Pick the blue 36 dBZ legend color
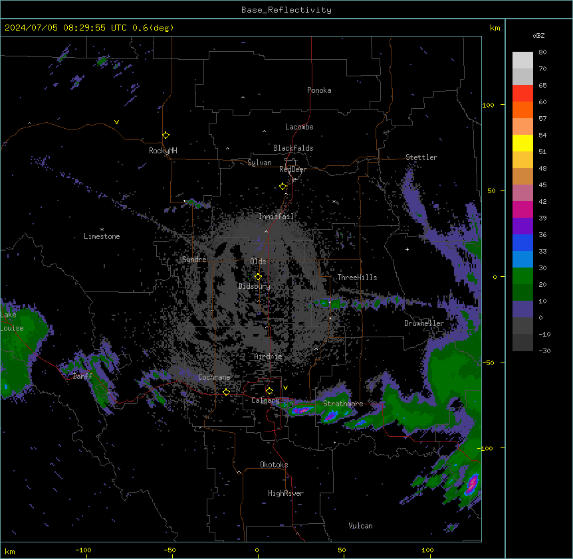The height and width of the screenshot is (559, 573). pyautogui.click(x=522, y=242)
